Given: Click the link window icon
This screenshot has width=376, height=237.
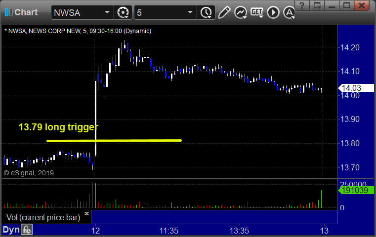Looking at the screenshot, I should [317, 5].
